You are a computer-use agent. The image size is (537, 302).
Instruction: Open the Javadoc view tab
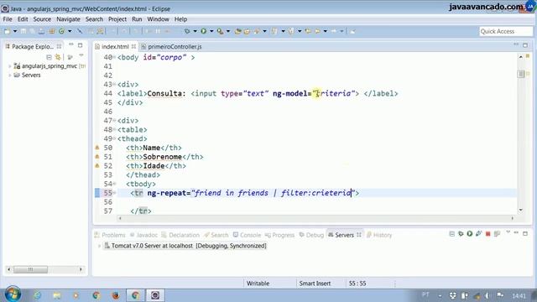[143, 235]
